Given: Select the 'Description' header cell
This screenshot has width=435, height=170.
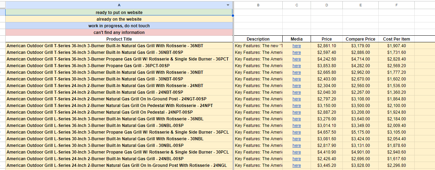Looking at the screenshot, I should pos(258,39).
